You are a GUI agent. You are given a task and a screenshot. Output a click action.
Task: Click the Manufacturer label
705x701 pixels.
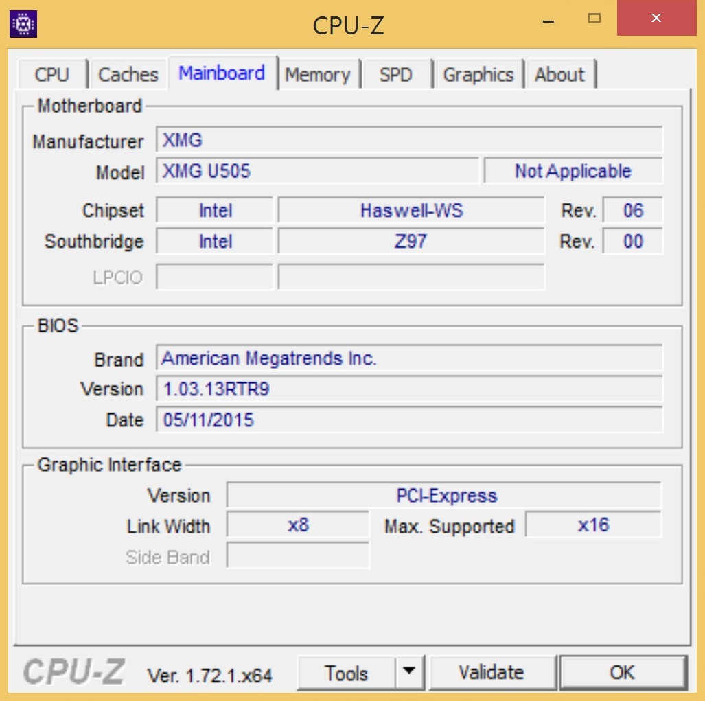(x=88, y=141)
